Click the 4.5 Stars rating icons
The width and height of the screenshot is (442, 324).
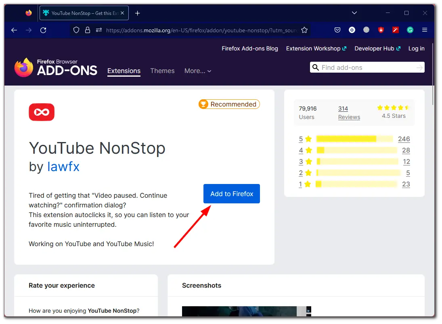coord(393,108)
